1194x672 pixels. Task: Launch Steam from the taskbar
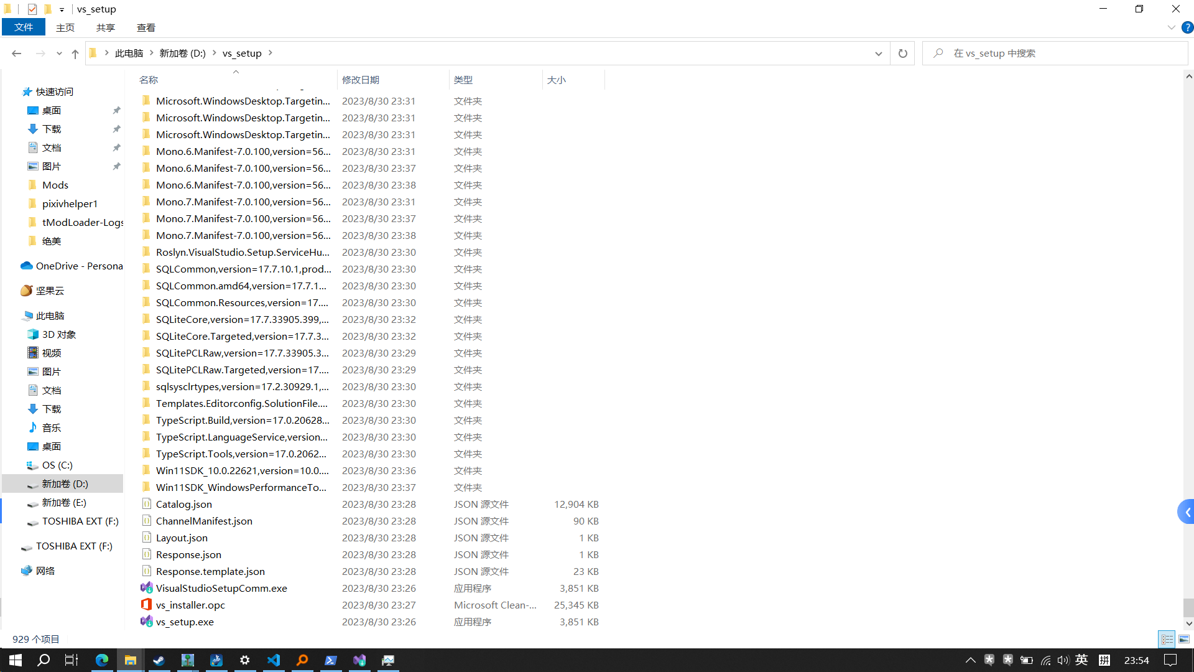tap(159, 660)
